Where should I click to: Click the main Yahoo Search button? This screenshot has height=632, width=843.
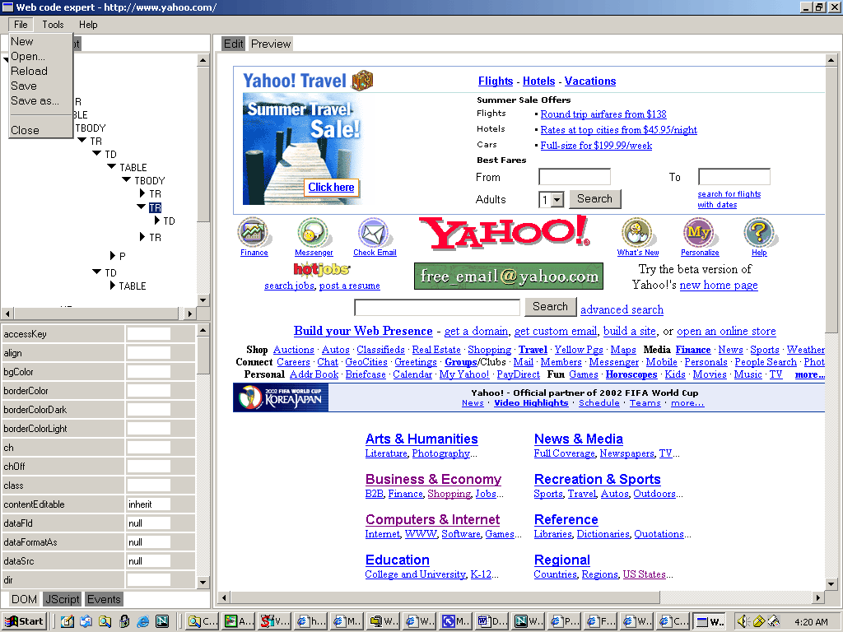(x=550, y=306)
